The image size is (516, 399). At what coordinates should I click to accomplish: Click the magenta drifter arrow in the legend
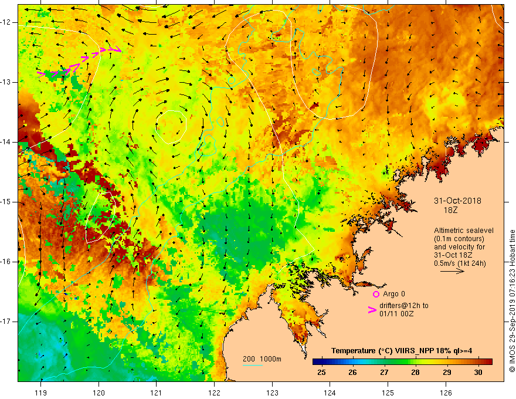pyautogui.click(x=372, y=310)
